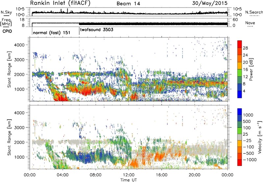Click the "N.Search" legend label
Viewport: 263px width, 182px height.
coord(254,12)
